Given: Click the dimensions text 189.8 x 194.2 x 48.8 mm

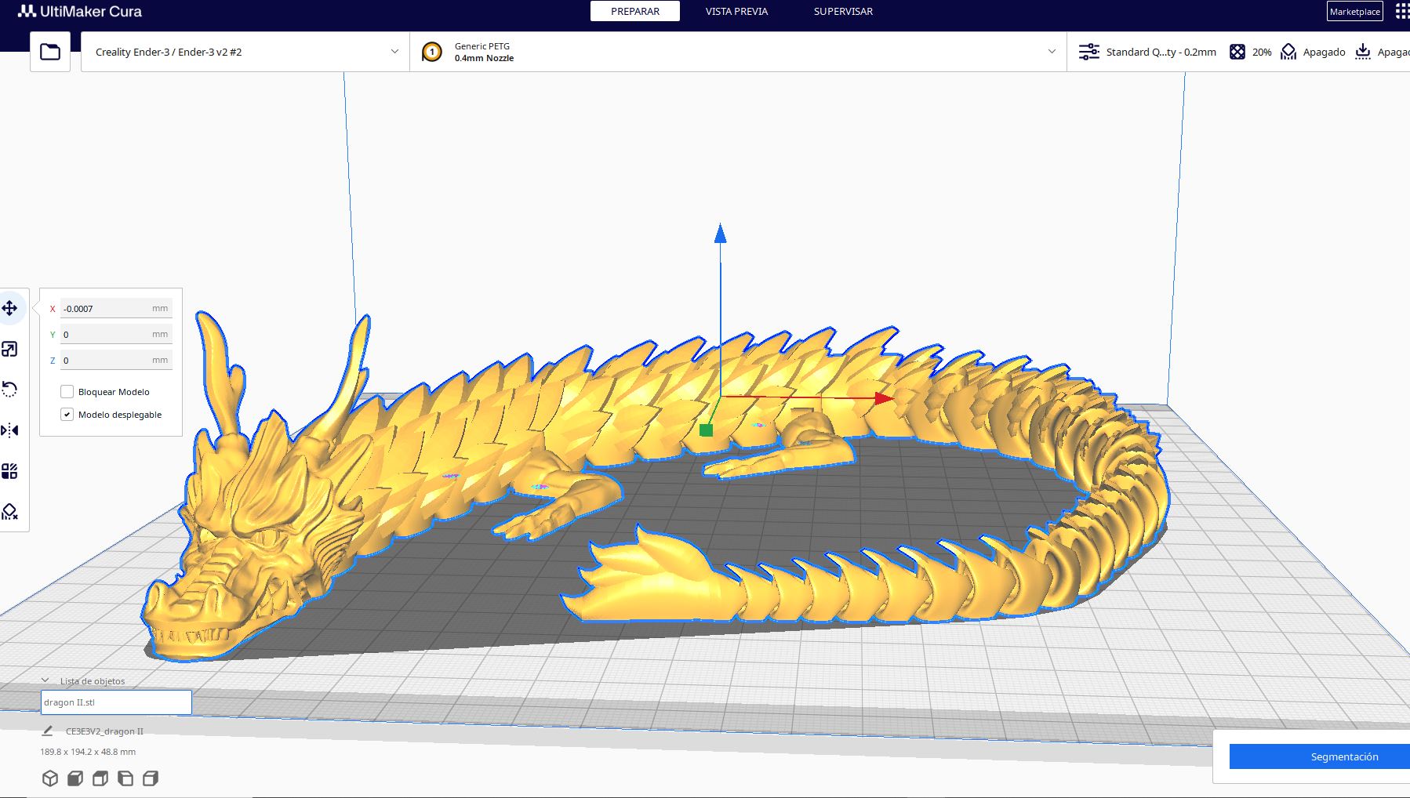Looking at the screenshot, I should (x=88, y=752).
